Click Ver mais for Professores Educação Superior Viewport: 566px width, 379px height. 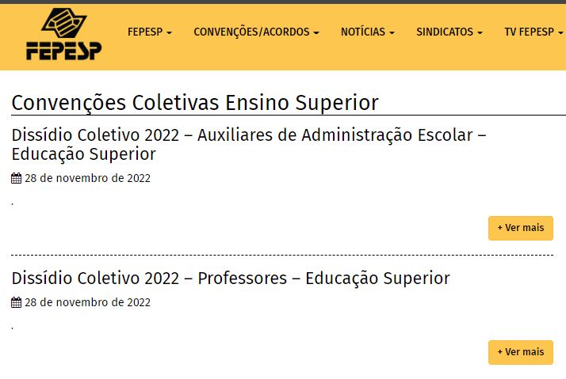click(x=520, y=352)
